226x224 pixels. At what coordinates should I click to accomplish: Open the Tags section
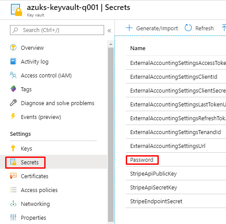coord(26,90)
